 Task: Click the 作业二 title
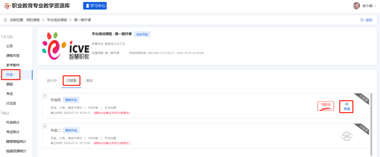[56, 130]
